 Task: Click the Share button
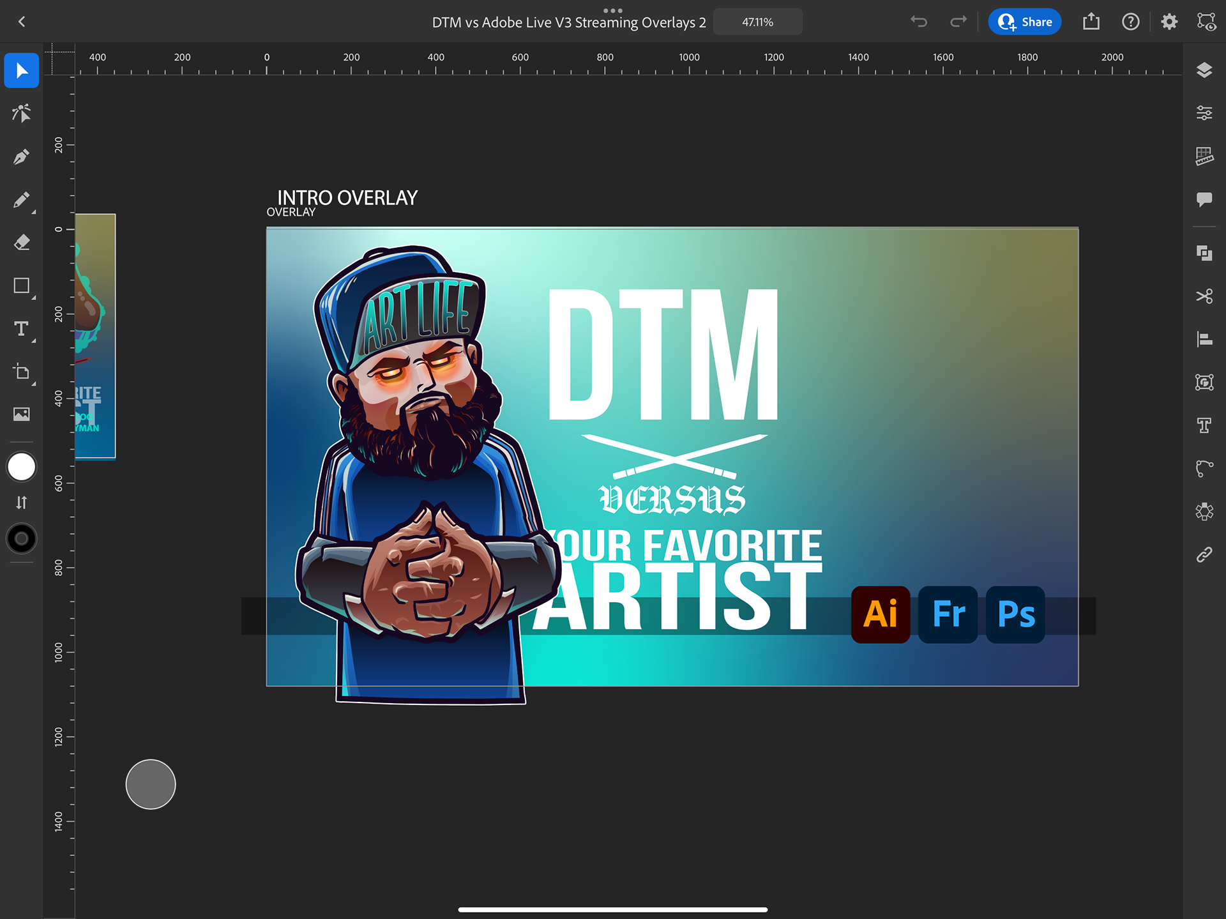click(1024, 22)
